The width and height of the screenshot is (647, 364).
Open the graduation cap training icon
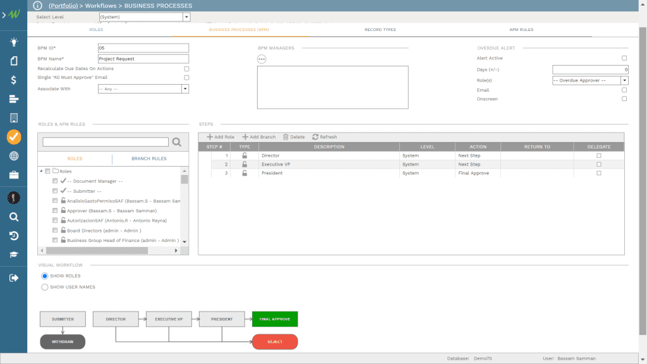14,255
